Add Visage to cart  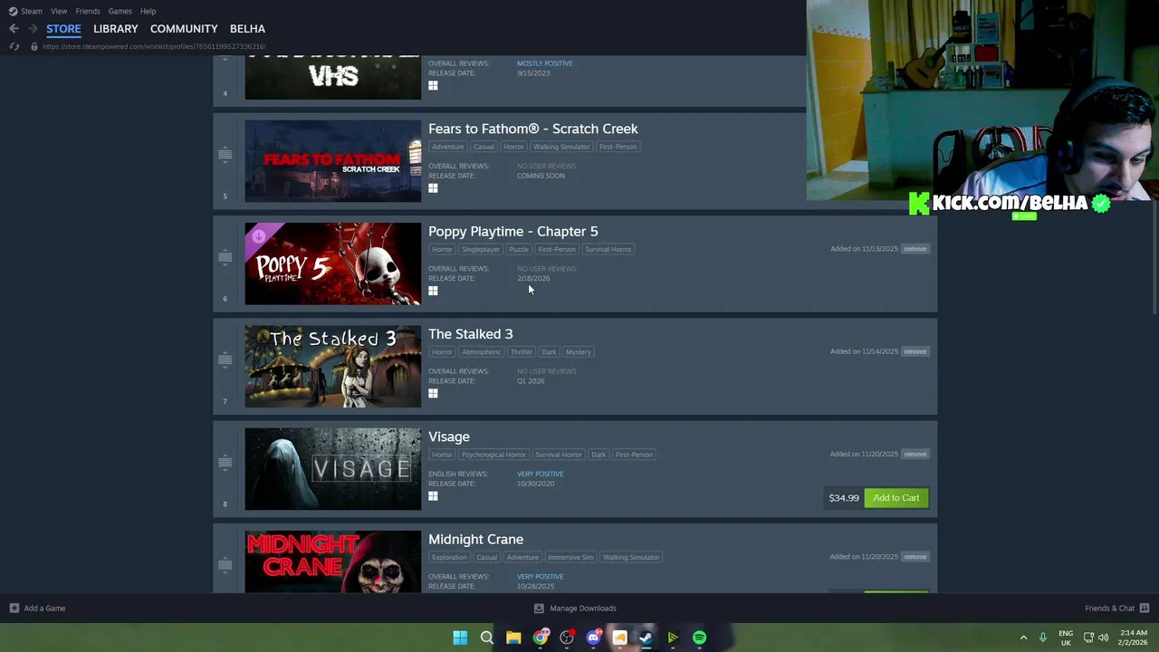click(x=896, y=498)
